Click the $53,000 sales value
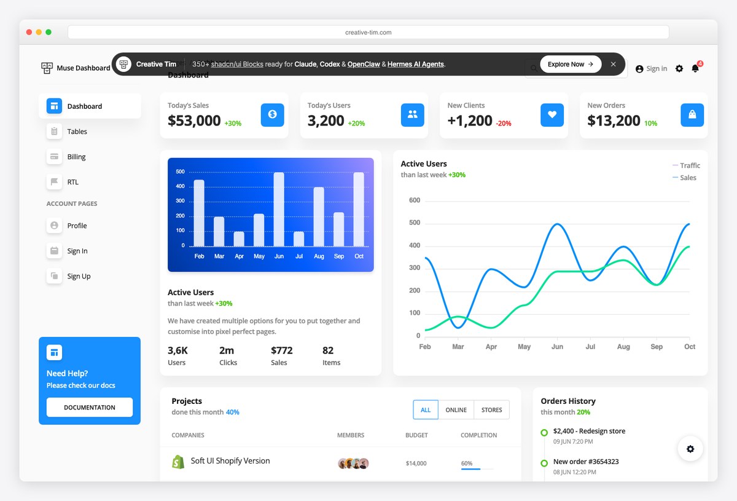 tap(194, 120)
